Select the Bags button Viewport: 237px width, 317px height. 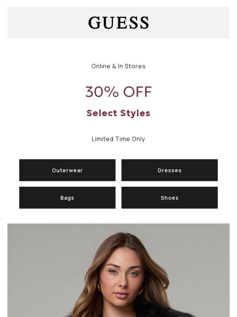tap(67, 198)
